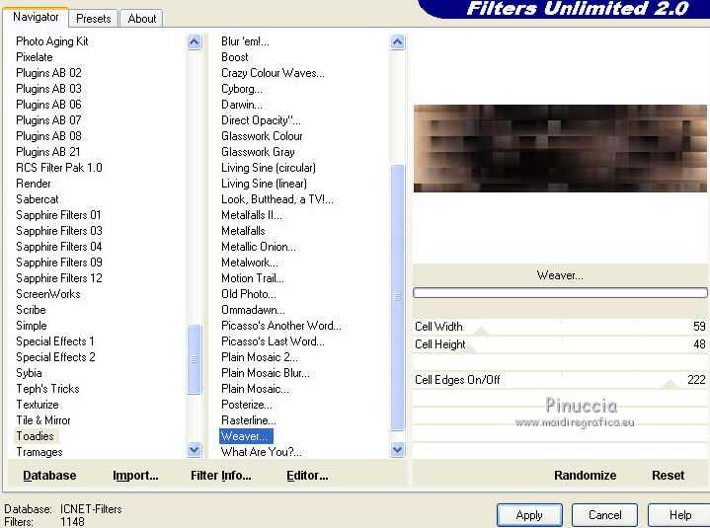Select the Scribe category
This screenshot has height=528, width=710.
tap(31, 310)
